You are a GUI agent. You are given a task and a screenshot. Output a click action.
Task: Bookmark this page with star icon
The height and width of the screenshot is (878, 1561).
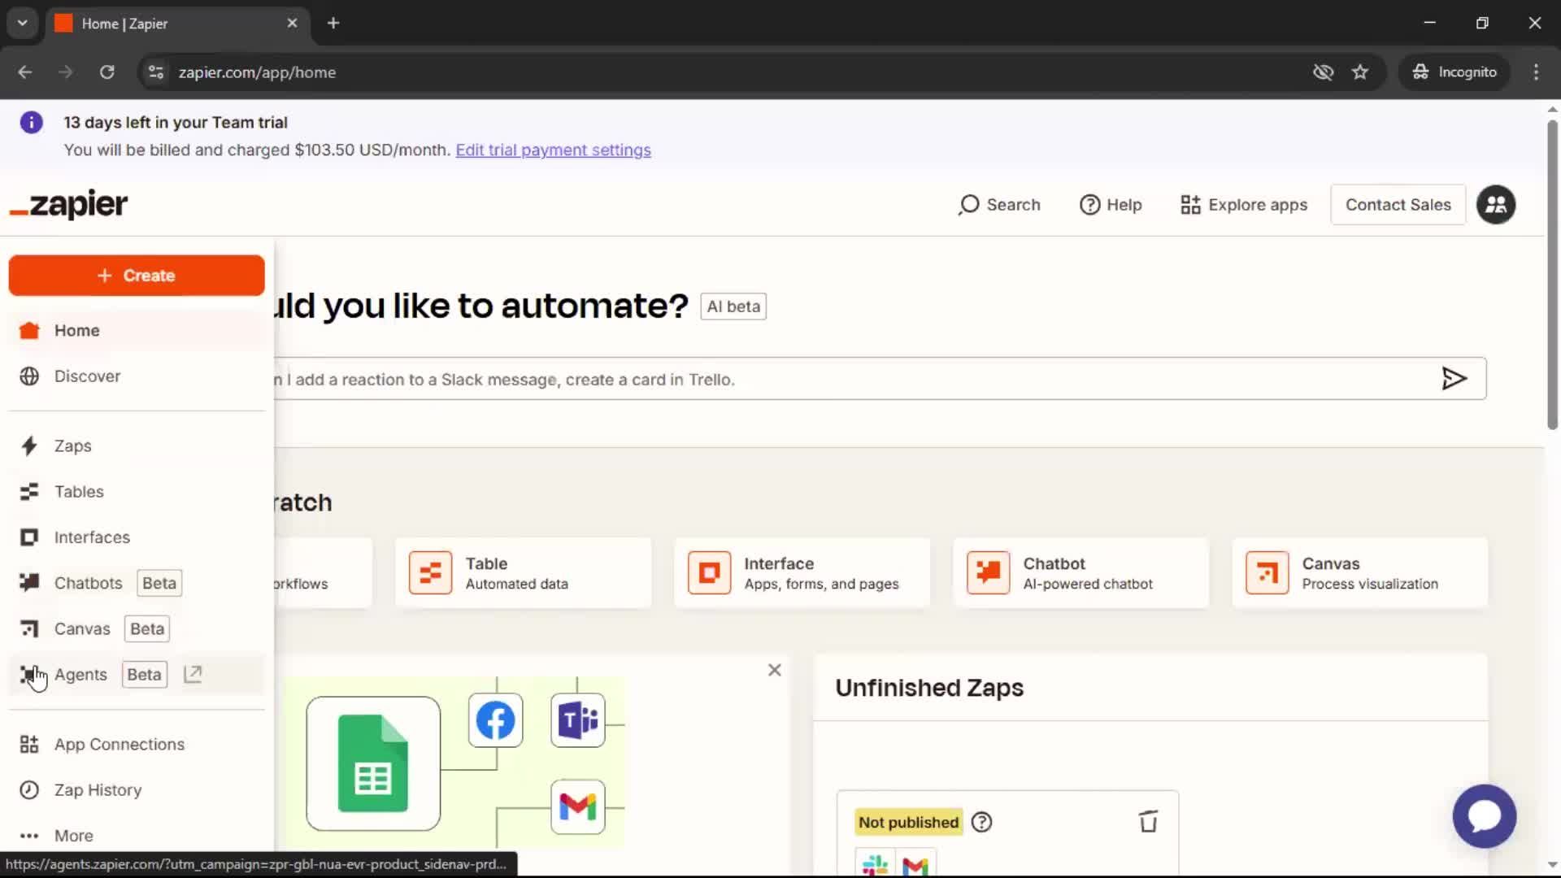coord(1360,72)
